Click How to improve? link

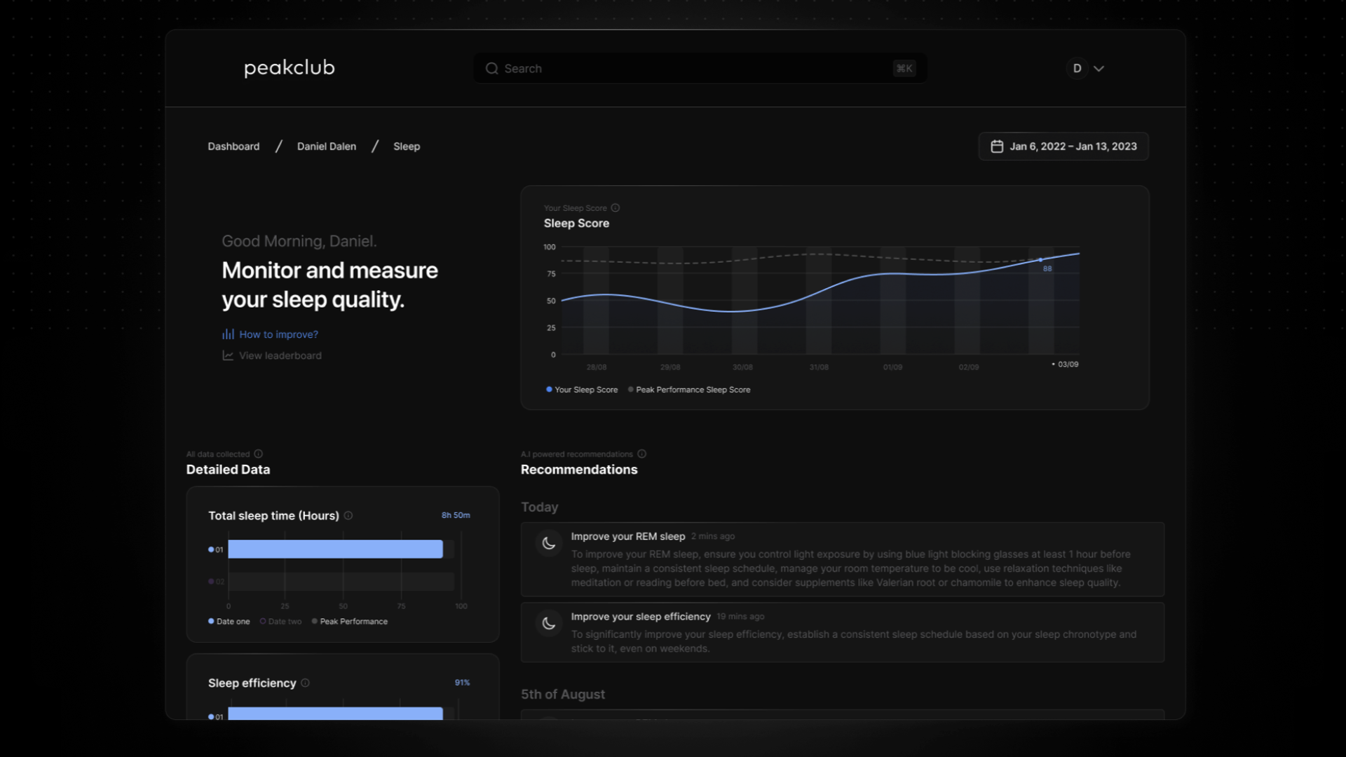pyautogui.click(x=278, y=334)
